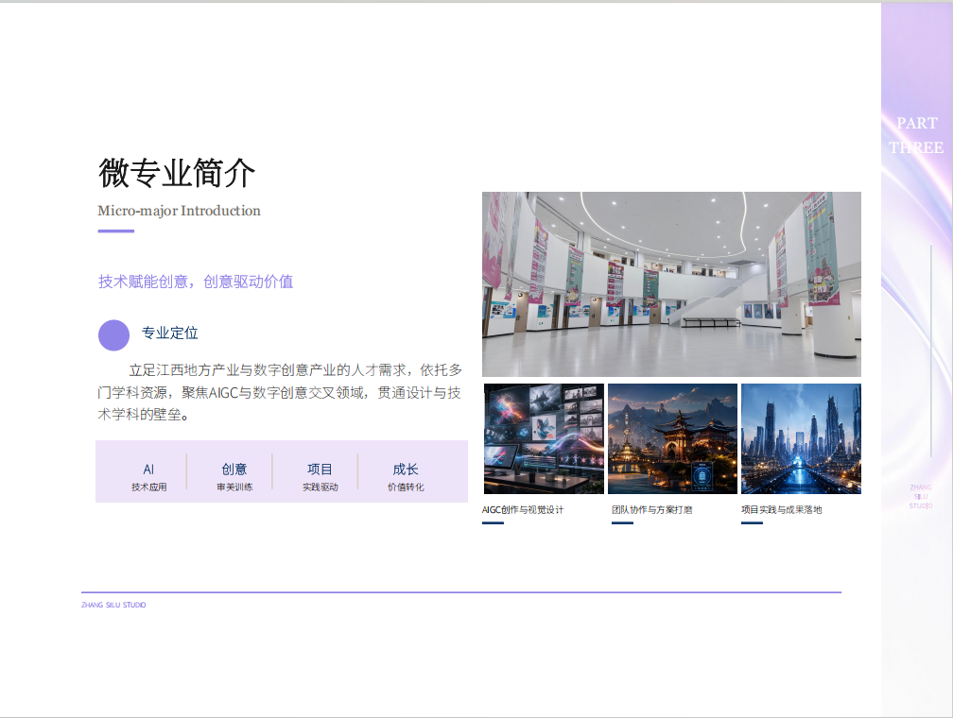Select the futuristic blue city thumbnail
The width and height of the screenshot is (953, 718).
(801, 438)
